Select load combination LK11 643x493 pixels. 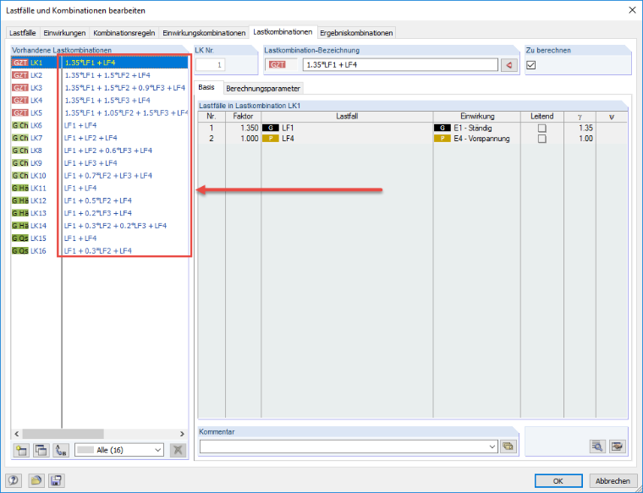click(100, 188)
